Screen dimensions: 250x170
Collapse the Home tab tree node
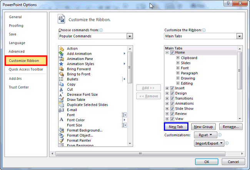tap(167, 53)
